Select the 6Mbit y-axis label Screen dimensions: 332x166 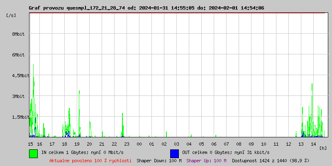[x=18, y=55]
